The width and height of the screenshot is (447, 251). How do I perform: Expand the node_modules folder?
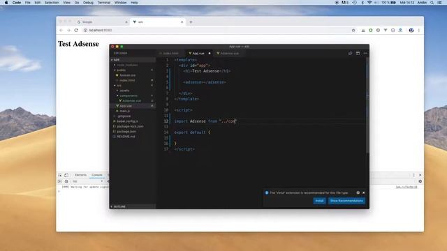pyautogui.click(x=133, y=65)
